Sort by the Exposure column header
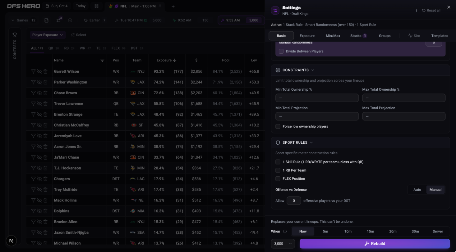Image resolution: width=456 pixels, height=252 pixels. pos(166,60)
